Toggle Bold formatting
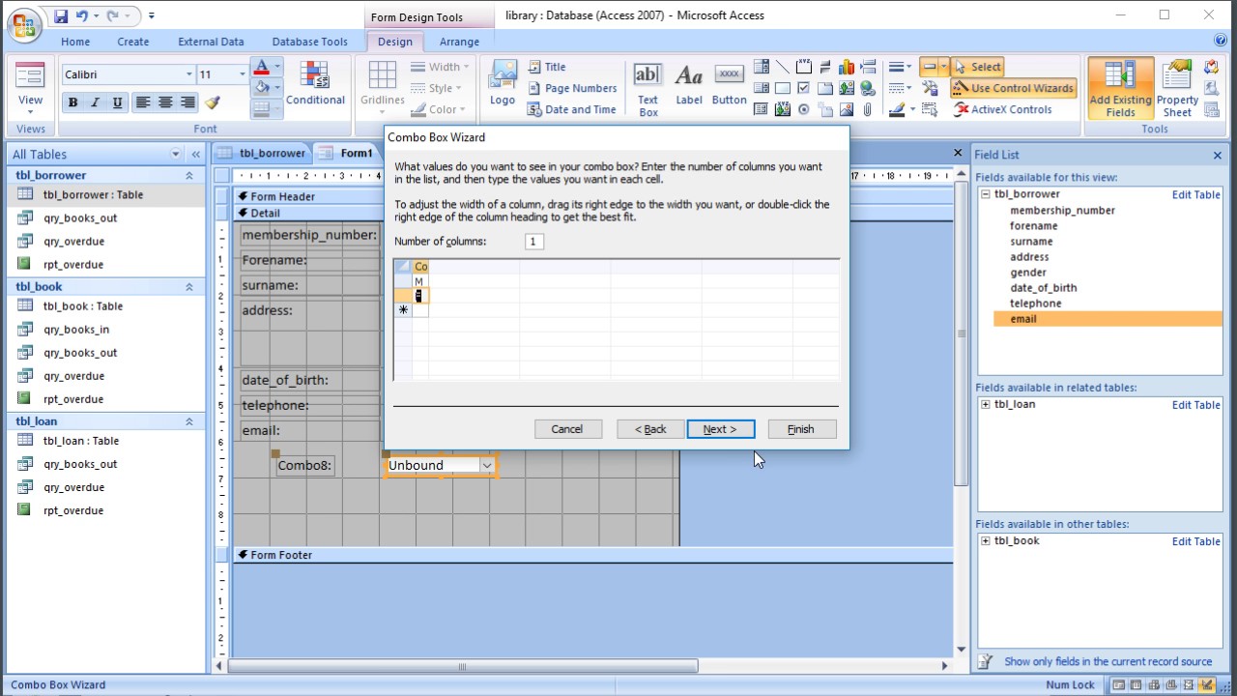This screenshot has height=696, width=1237. [72, 102]
